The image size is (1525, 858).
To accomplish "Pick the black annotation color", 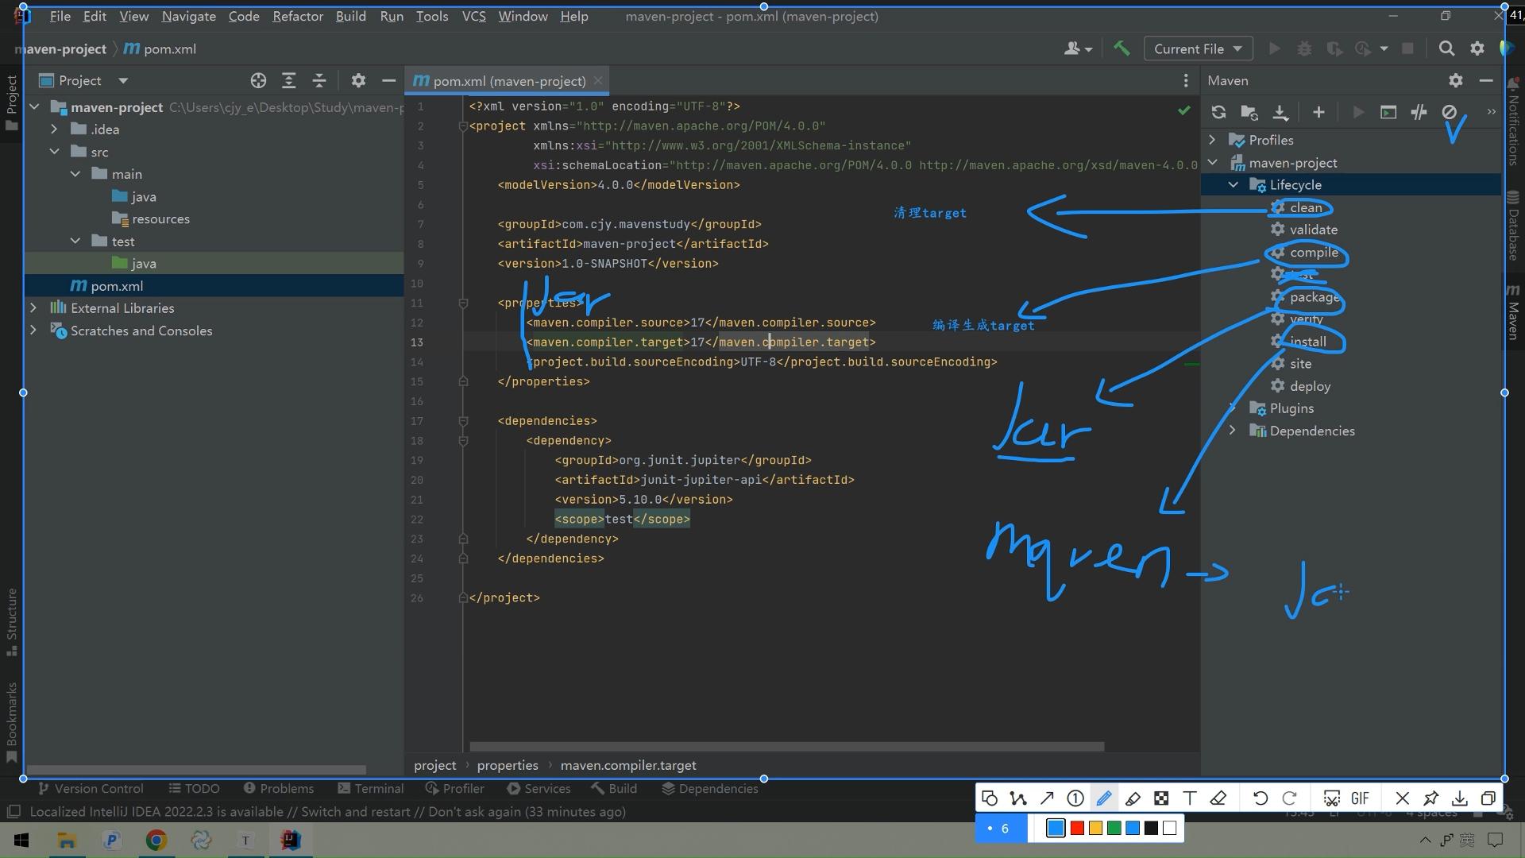I will 1151,829.
